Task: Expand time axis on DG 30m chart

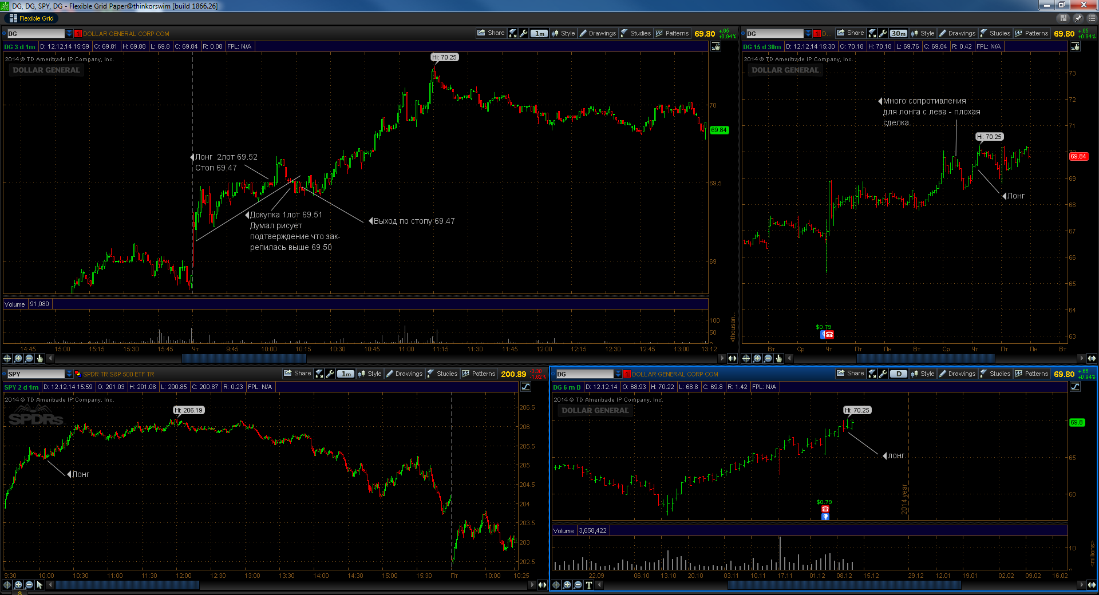Action: pos(1092,358)
